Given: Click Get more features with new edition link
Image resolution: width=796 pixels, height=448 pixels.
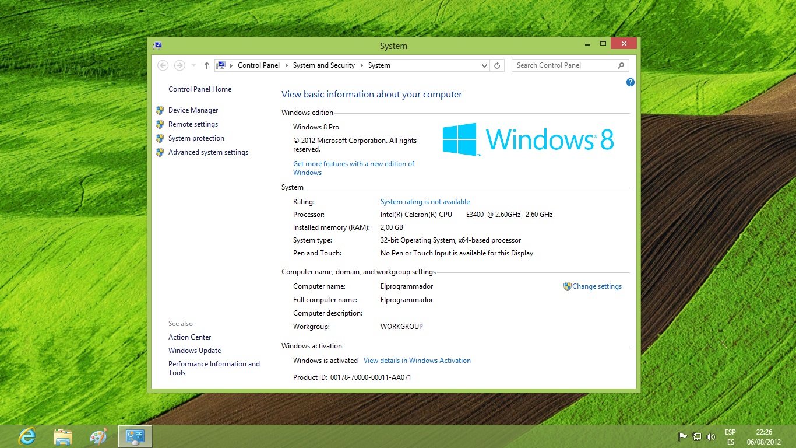Looking at the screenshot, I should coord(354,168).
